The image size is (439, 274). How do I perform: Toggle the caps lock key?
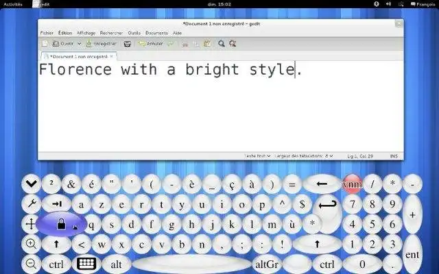coord(62,224)
